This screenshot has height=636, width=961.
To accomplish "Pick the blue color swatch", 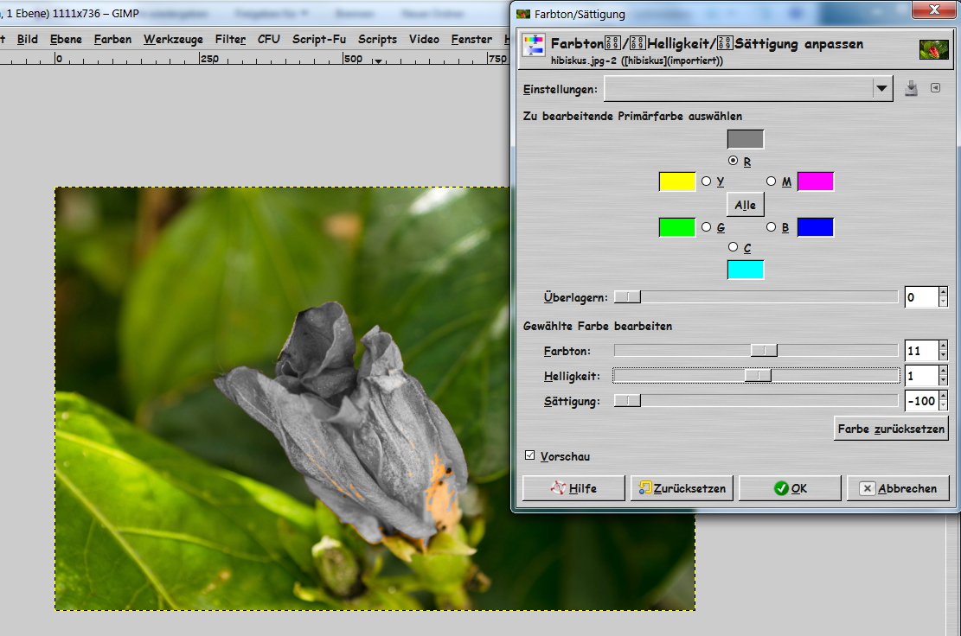I will coord(815,227).
